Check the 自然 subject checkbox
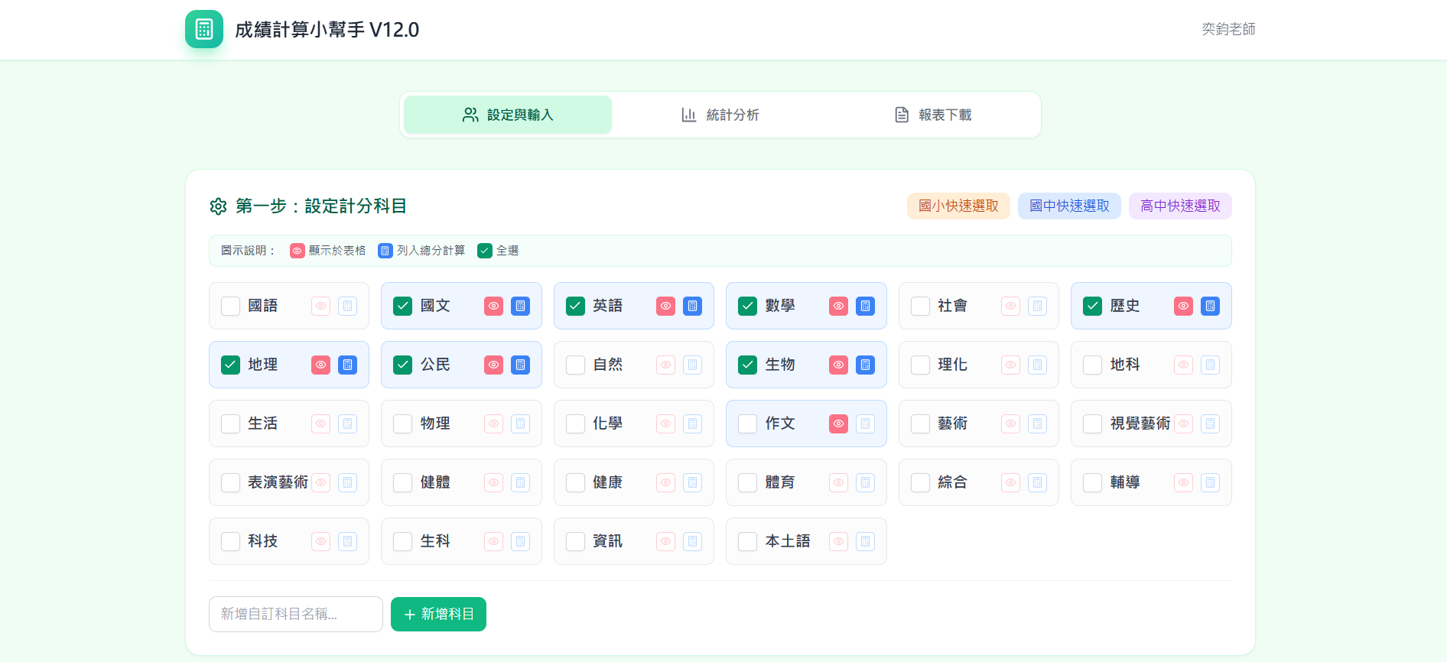Screen dimensions: 1447x662 (575, 365)
